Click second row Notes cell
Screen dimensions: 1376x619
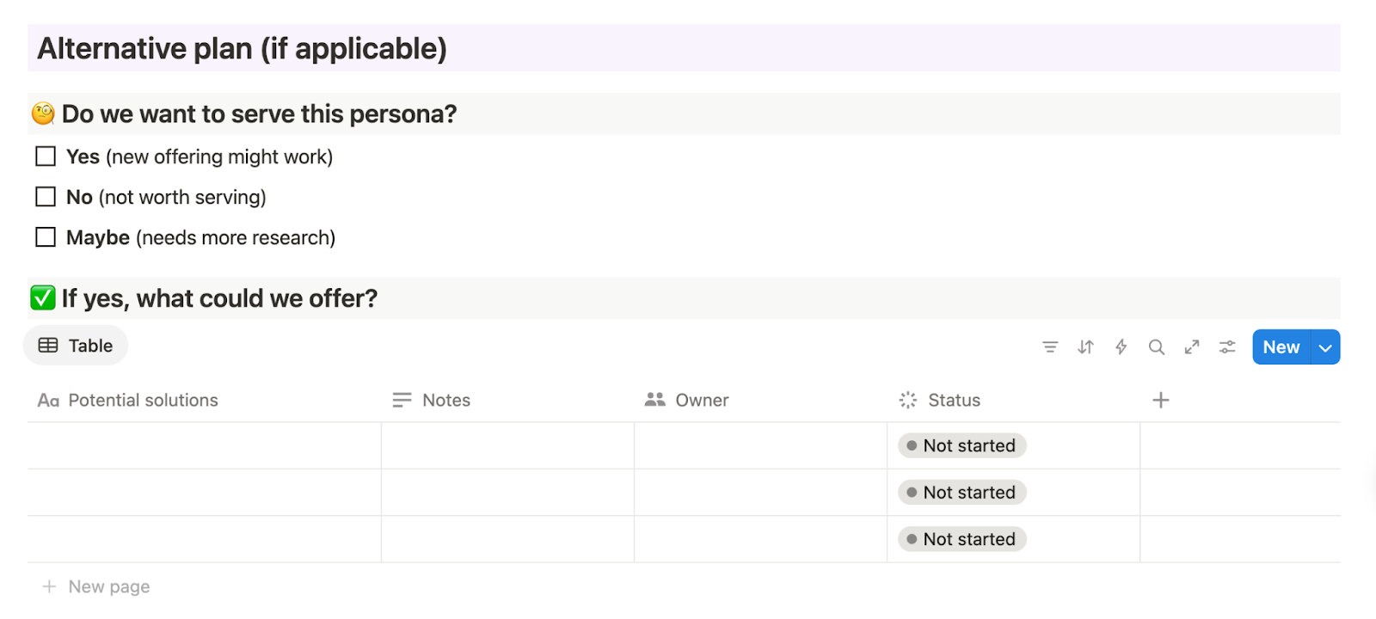507,493
